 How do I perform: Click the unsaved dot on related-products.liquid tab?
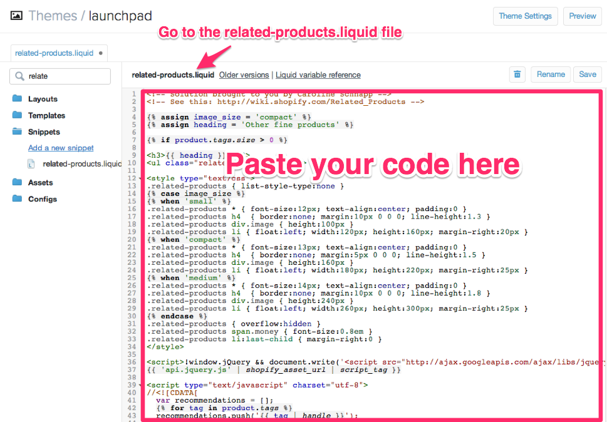101,53
